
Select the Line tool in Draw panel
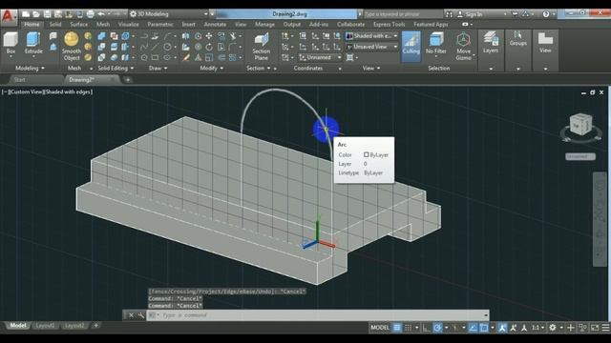pos(155,47)
